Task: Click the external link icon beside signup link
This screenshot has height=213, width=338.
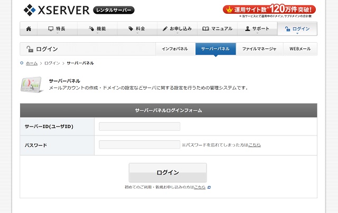Action: coord(209,187)
